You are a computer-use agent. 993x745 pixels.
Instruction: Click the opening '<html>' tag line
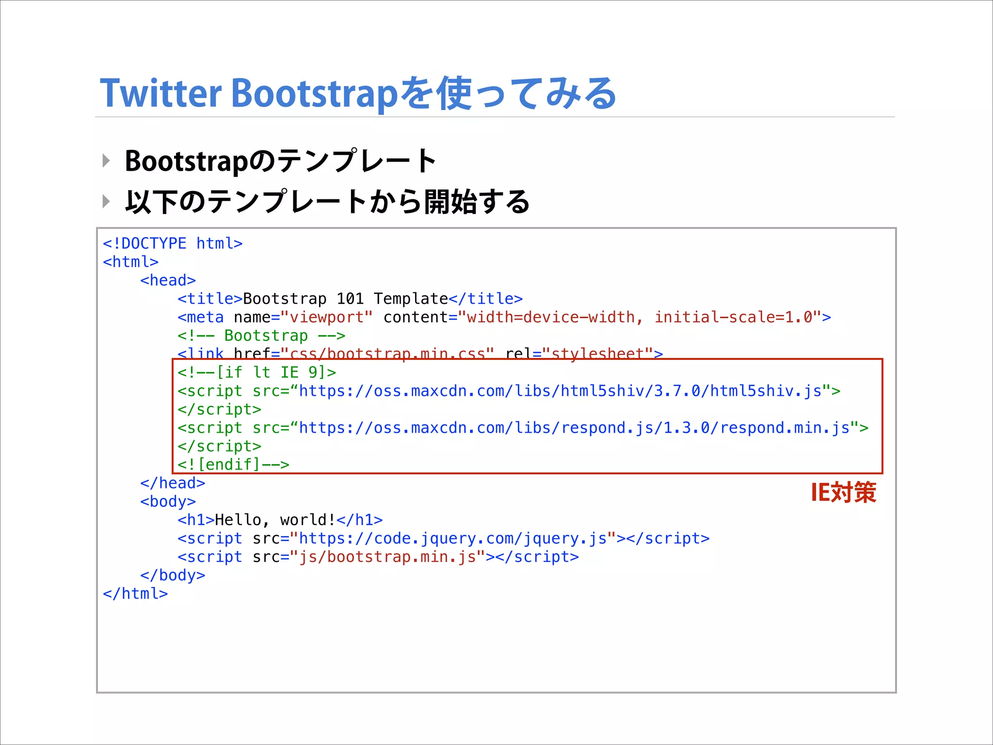coord(130,261)
